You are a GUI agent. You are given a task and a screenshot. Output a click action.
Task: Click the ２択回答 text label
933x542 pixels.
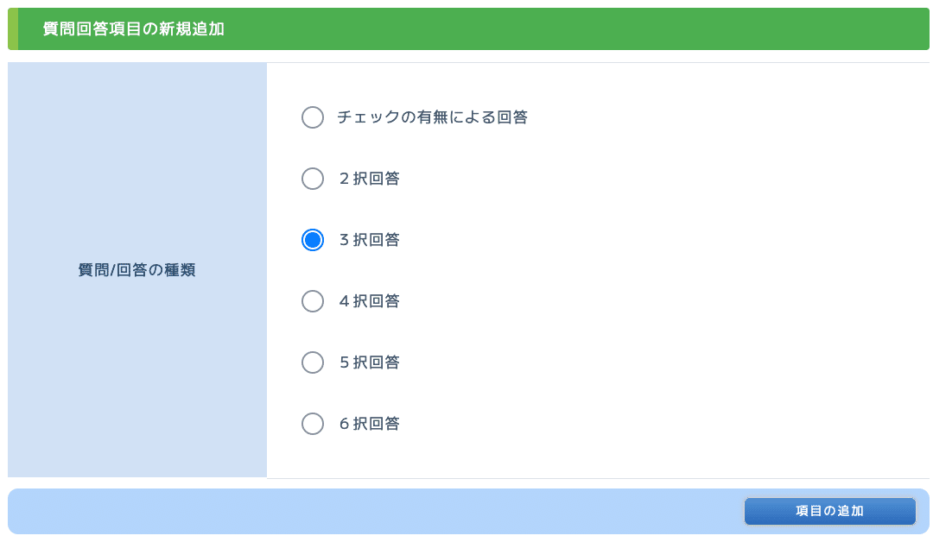coord(369,179)
